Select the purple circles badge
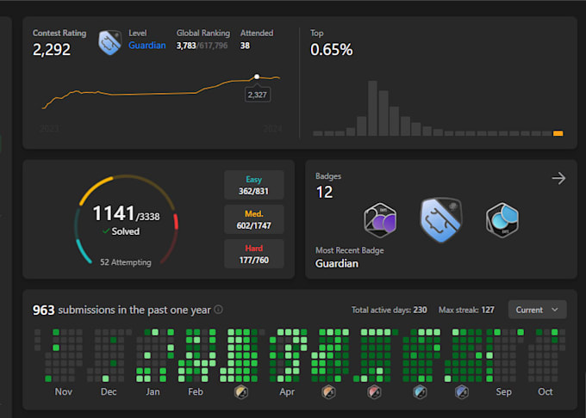 380,220
